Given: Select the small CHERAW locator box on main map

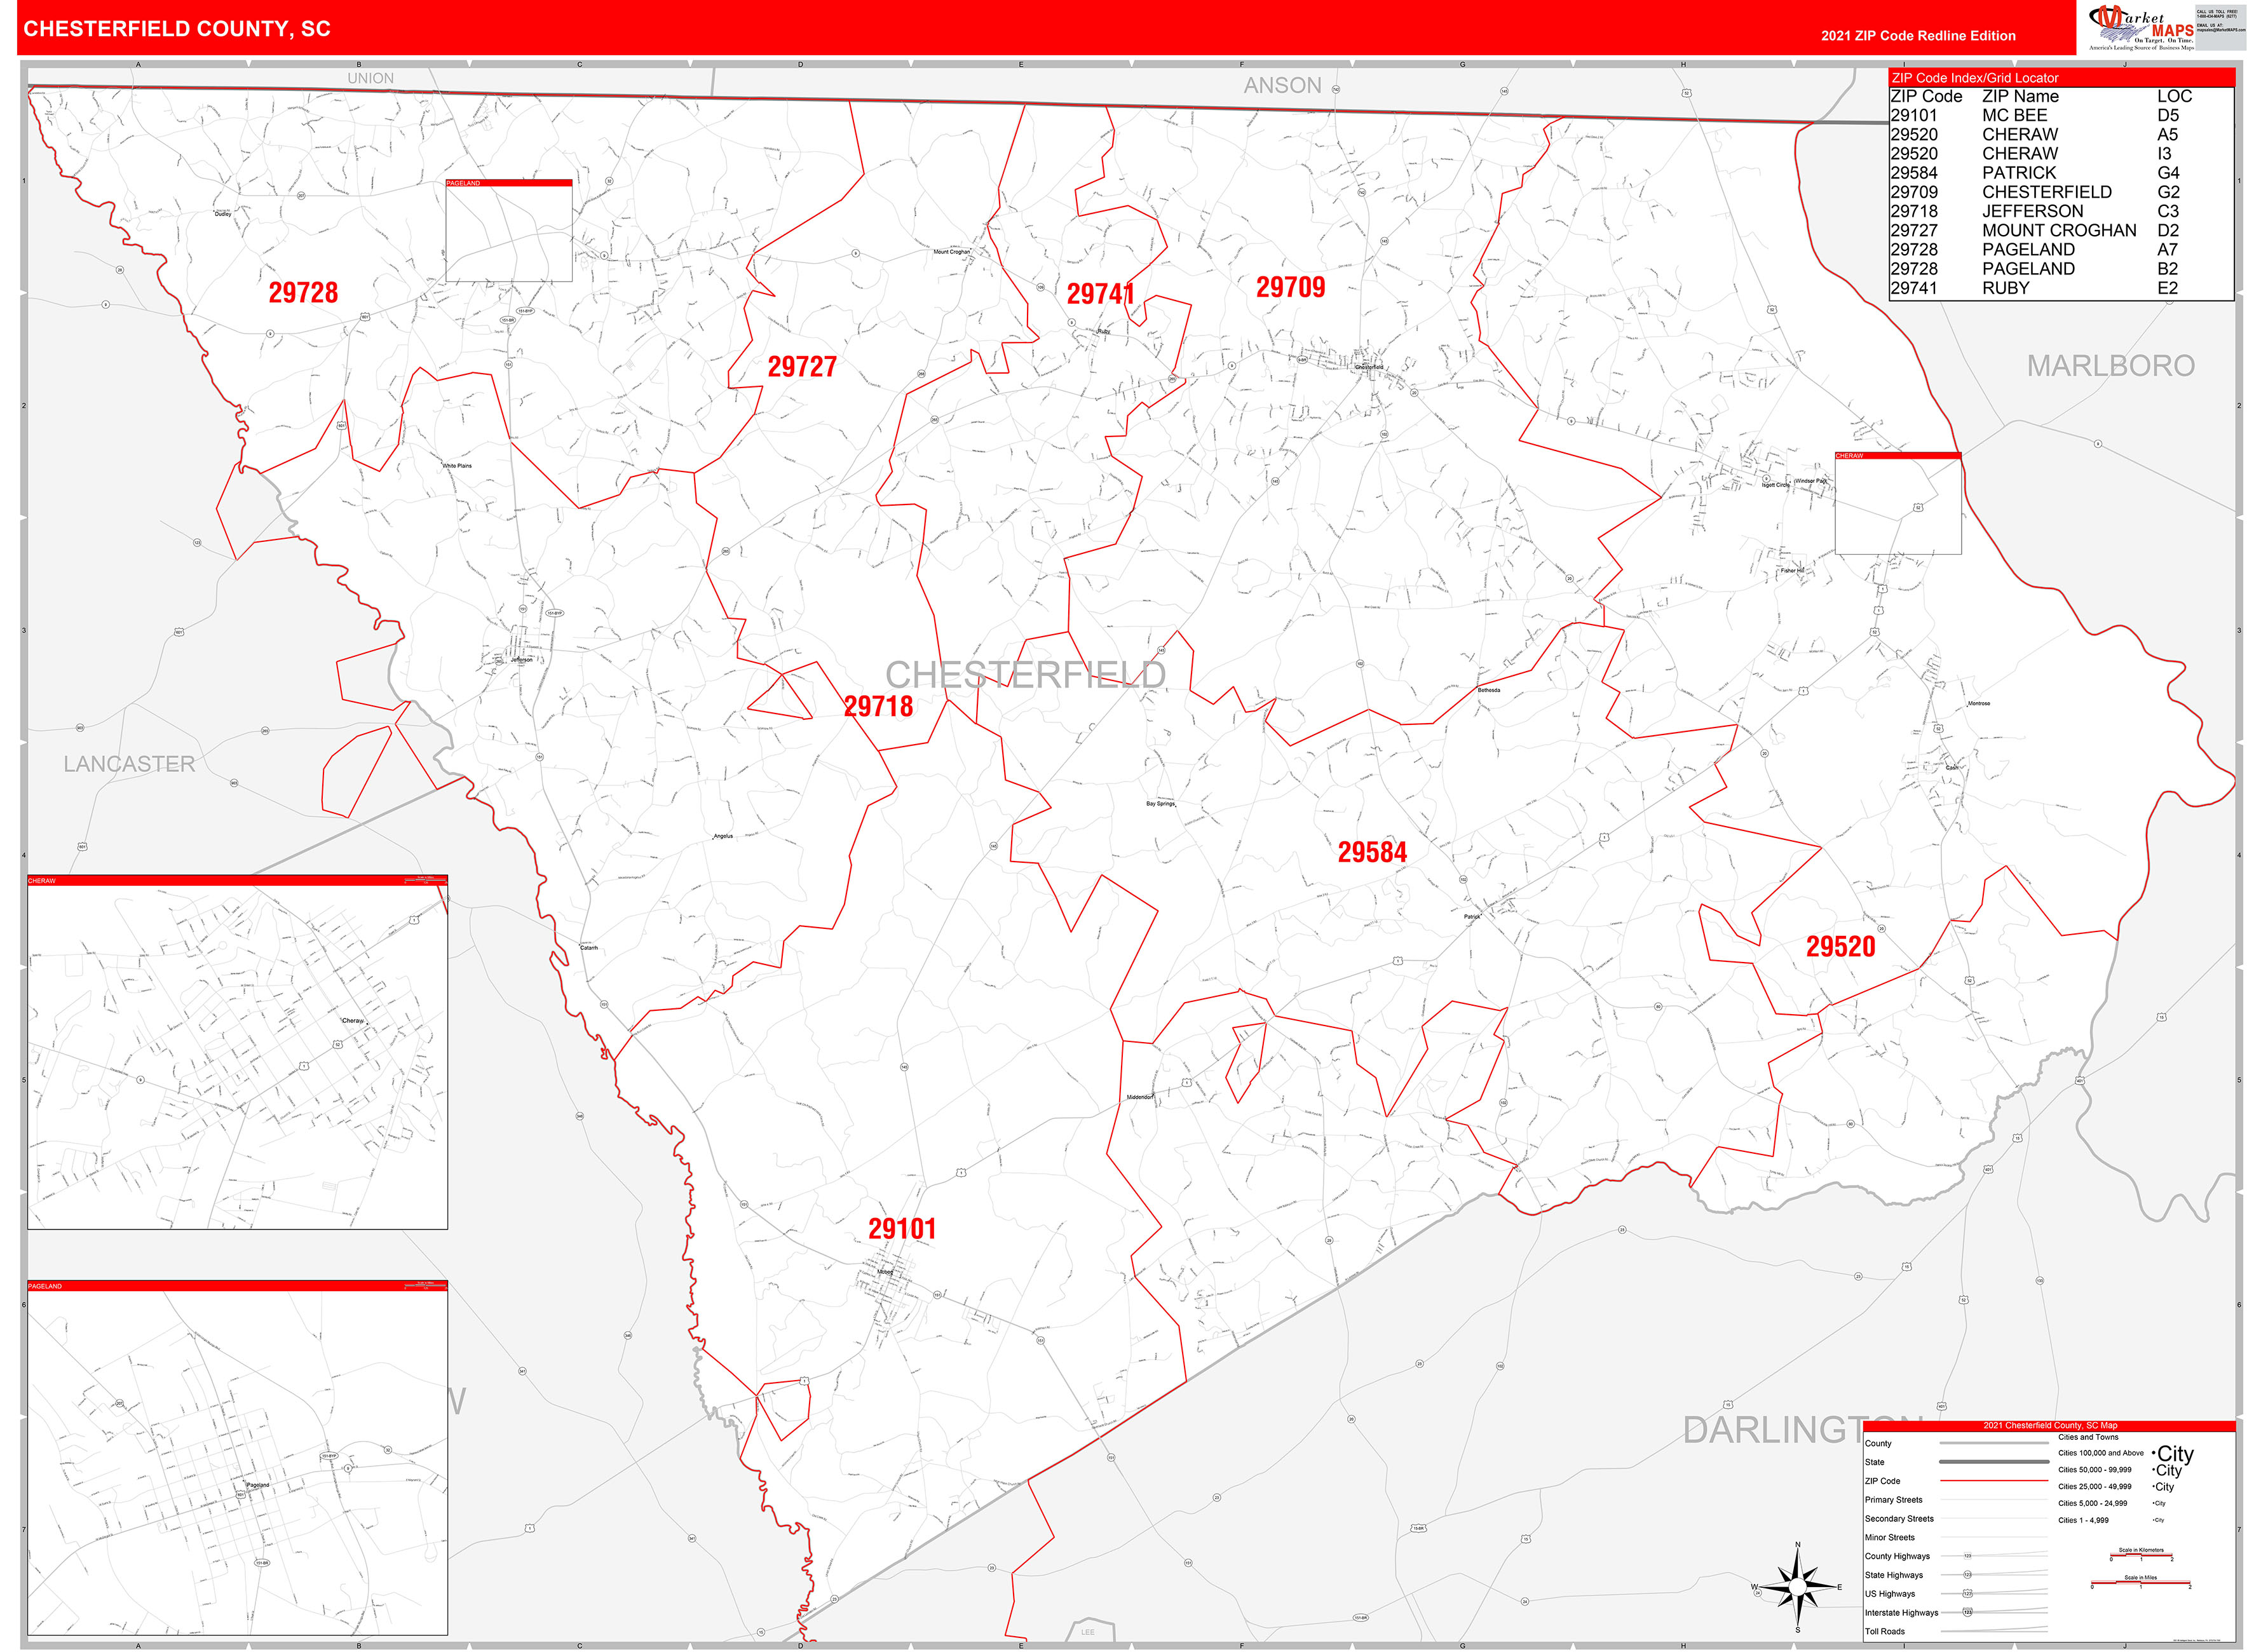Looking at the screenshot, I should (1898, 503).
